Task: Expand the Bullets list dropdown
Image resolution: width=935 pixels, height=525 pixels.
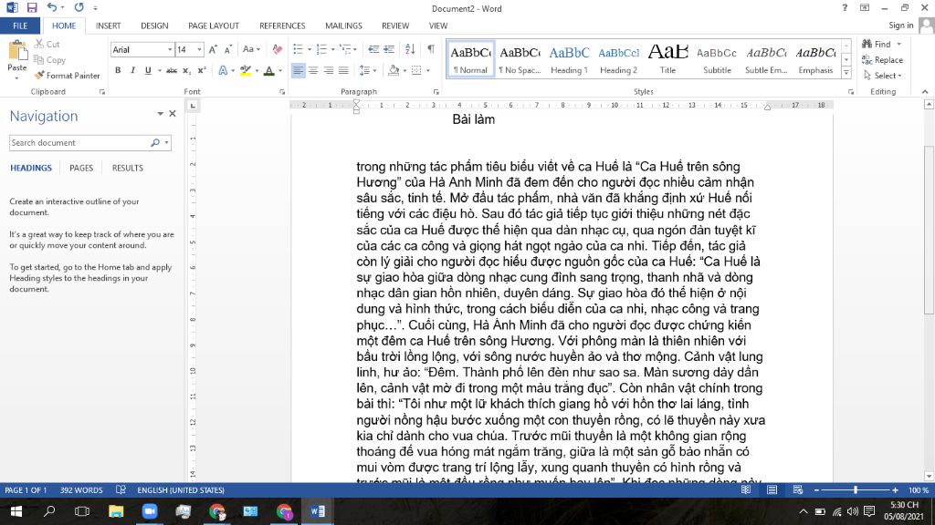Action: 309,49
